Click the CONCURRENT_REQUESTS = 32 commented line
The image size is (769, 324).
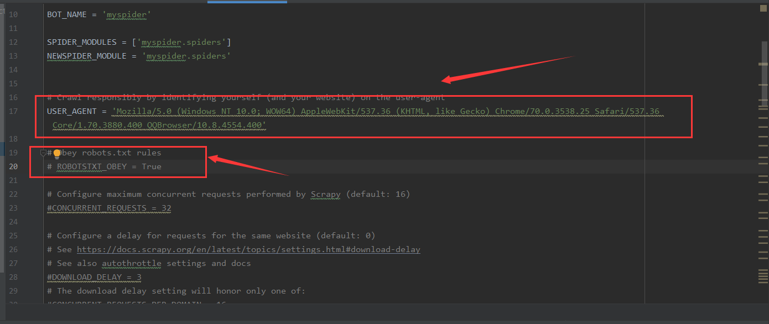pyautogui.click(x=108, y=207)
